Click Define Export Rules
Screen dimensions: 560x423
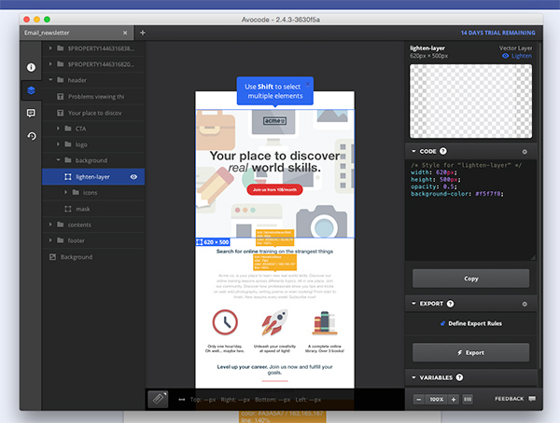[x=471, y=323]
